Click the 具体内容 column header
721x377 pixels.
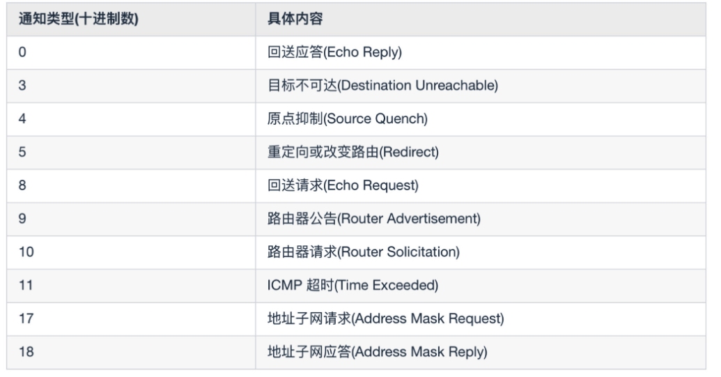pyautogui.click(x=481, y=20)
